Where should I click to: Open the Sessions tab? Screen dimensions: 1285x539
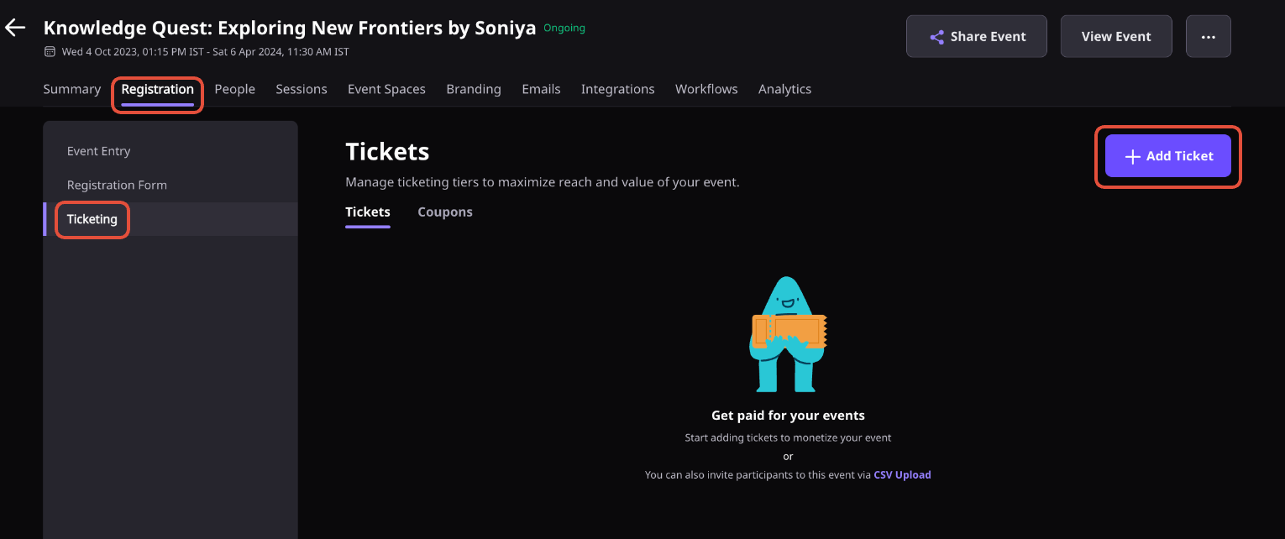coord(302,89)
